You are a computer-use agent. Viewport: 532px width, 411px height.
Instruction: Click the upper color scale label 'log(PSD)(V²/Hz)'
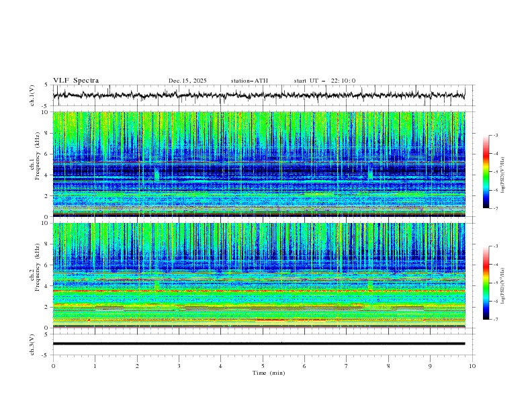click(x=503, y=175)
